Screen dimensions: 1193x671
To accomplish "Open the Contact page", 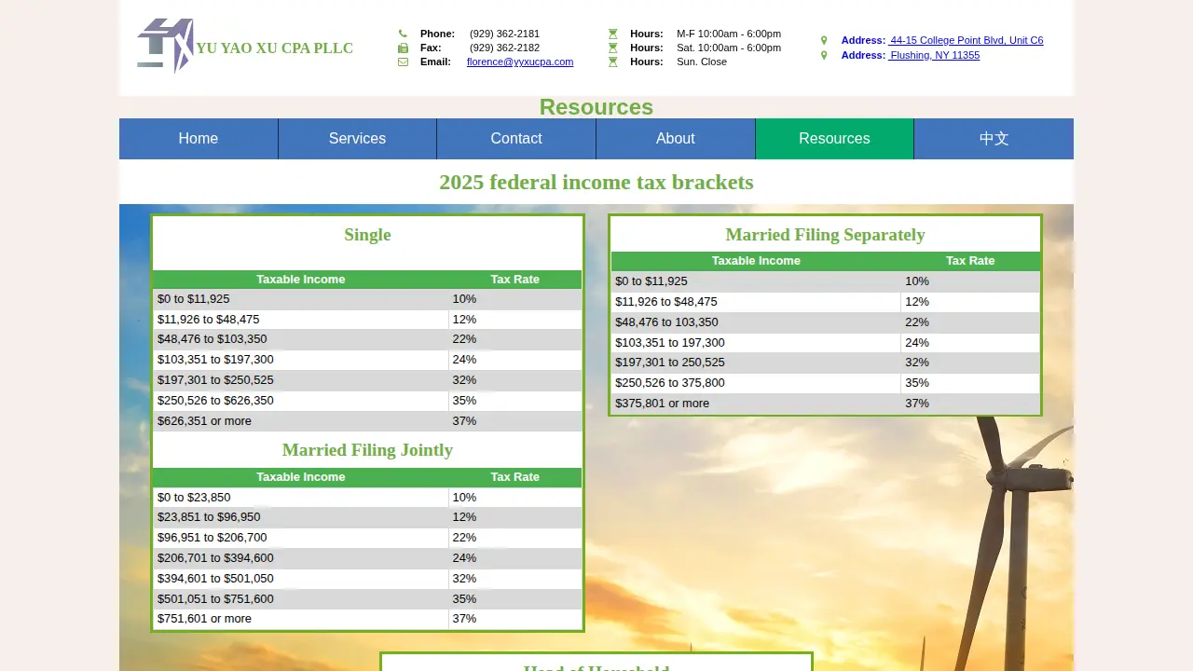I will click(x=516, y=139).
